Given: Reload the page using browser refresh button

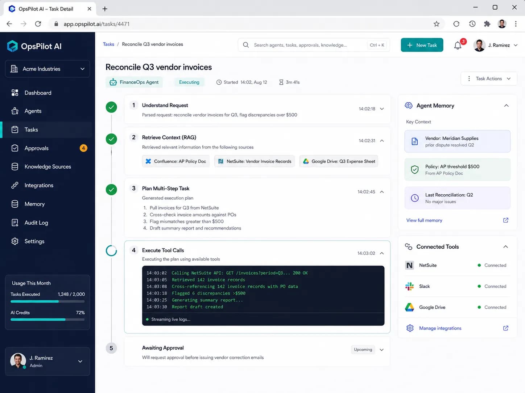Looking at the screenshot, I should coord(38,24).
